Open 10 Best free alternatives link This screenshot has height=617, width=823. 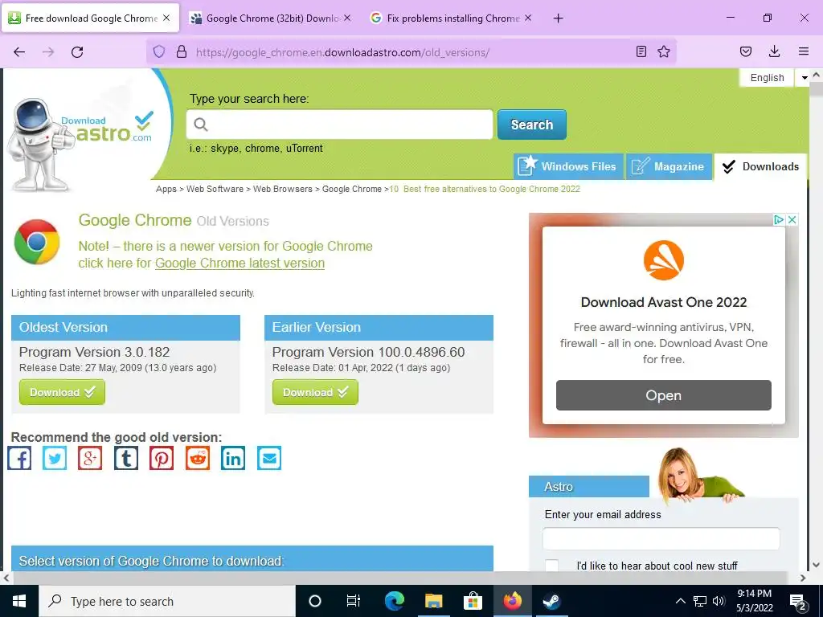(485, 189)
